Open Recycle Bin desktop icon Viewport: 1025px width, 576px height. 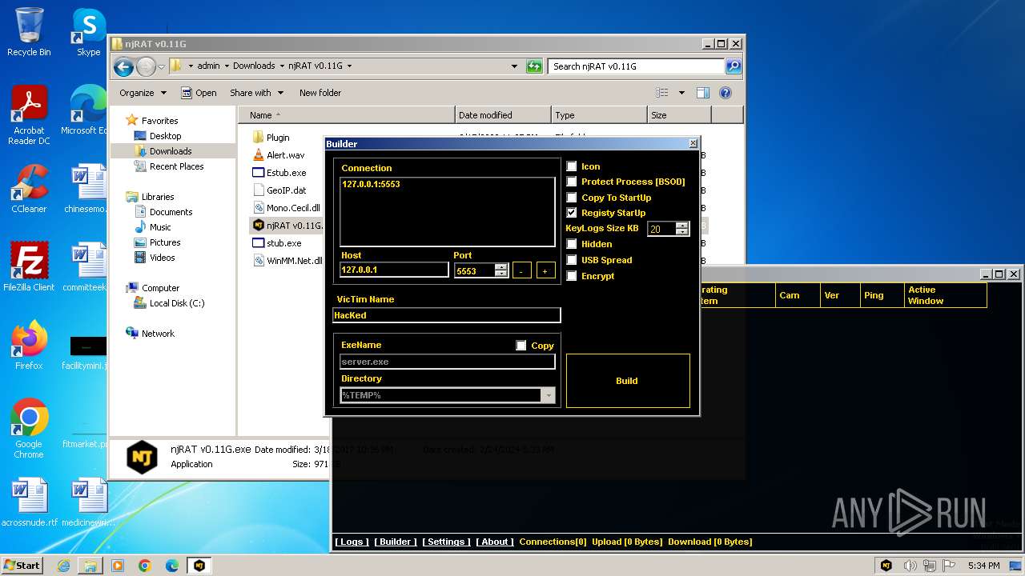[x=29, y=32]
